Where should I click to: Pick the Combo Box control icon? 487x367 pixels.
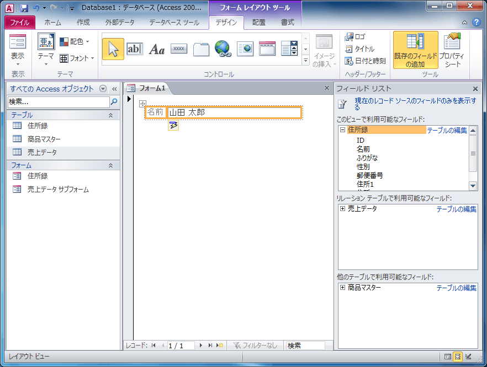click(x=289, y=49)
